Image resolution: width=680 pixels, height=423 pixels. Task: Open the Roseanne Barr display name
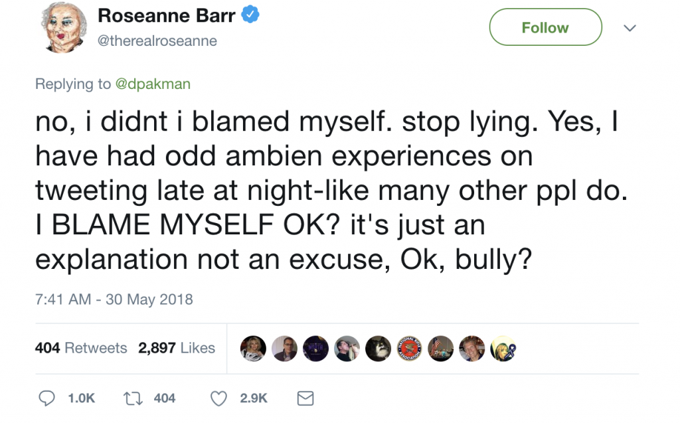point(166,16)
